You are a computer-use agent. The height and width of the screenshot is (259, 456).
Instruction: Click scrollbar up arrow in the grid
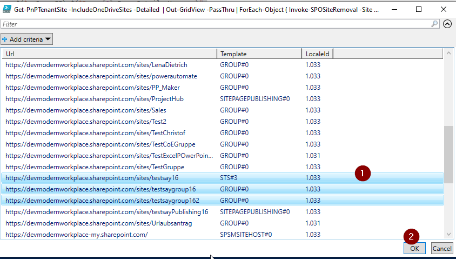point(448,53)
